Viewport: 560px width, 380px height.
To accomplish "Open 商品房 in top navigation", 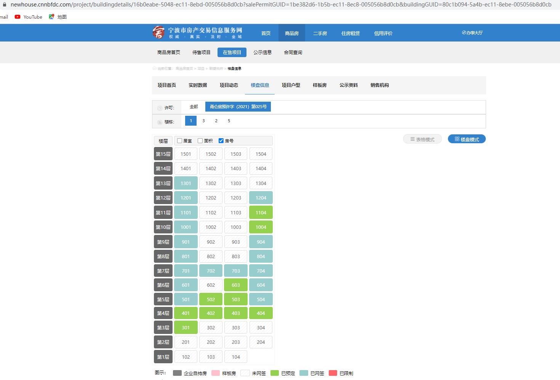I will pyautogui.click(x=292, y=33).
